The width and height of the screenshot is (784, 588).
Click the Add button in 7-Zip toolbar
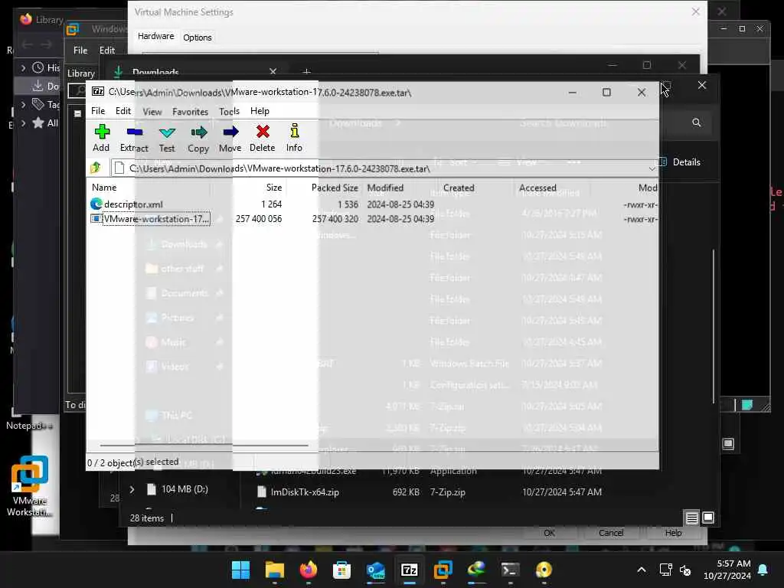coord(102,138)
